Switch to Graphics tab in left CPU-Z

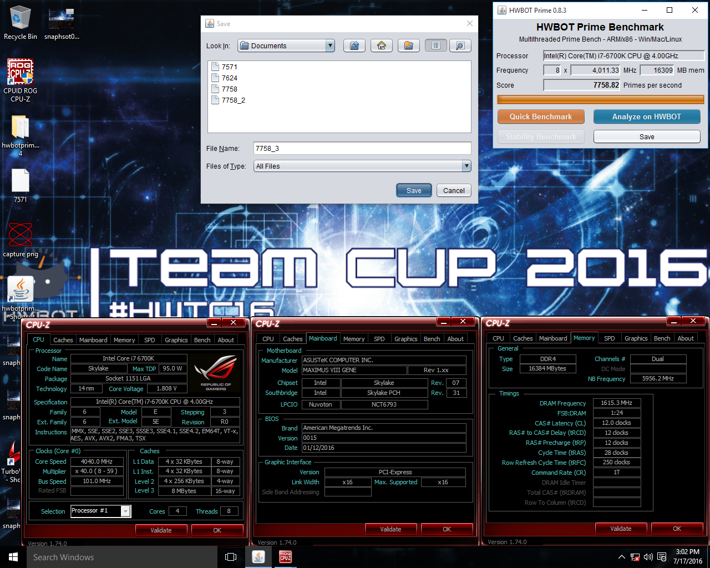point(176,340)
